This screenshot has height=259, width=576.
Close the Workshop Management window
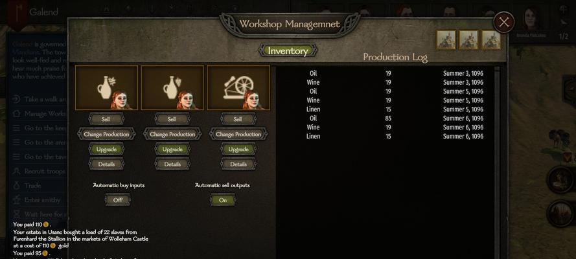pos(503,23)
